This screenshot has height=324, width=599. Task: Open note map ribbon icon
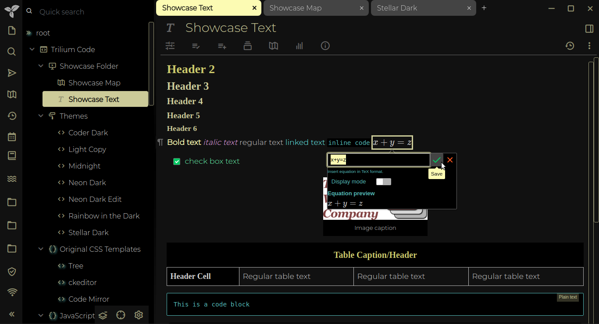coord(274,46)
